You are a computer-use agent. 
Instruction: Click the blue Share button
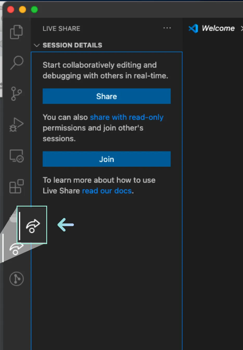(x=106, y=96)
